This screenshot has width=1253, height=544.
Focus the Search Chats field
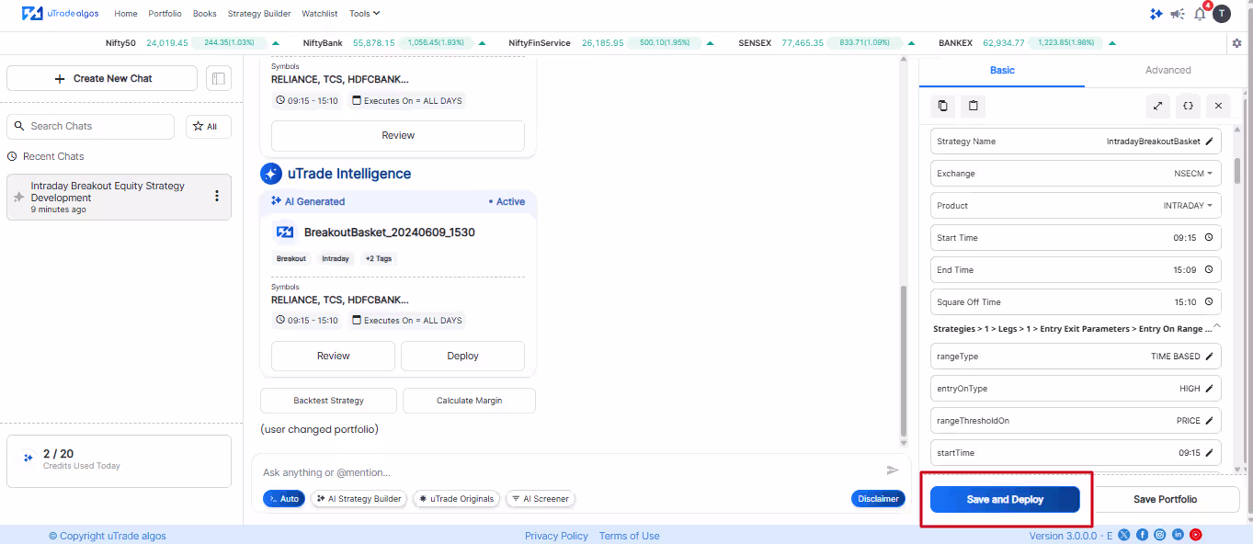[x=90, y=127]
